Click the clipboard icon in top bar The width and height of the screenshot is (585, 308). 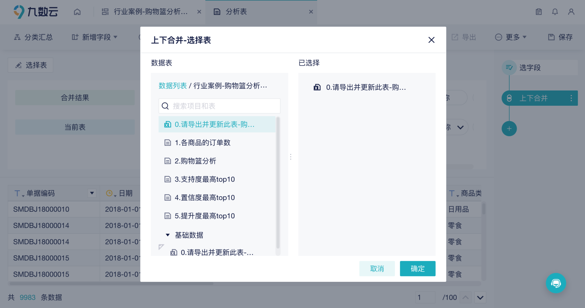click(x=539, y=12)
